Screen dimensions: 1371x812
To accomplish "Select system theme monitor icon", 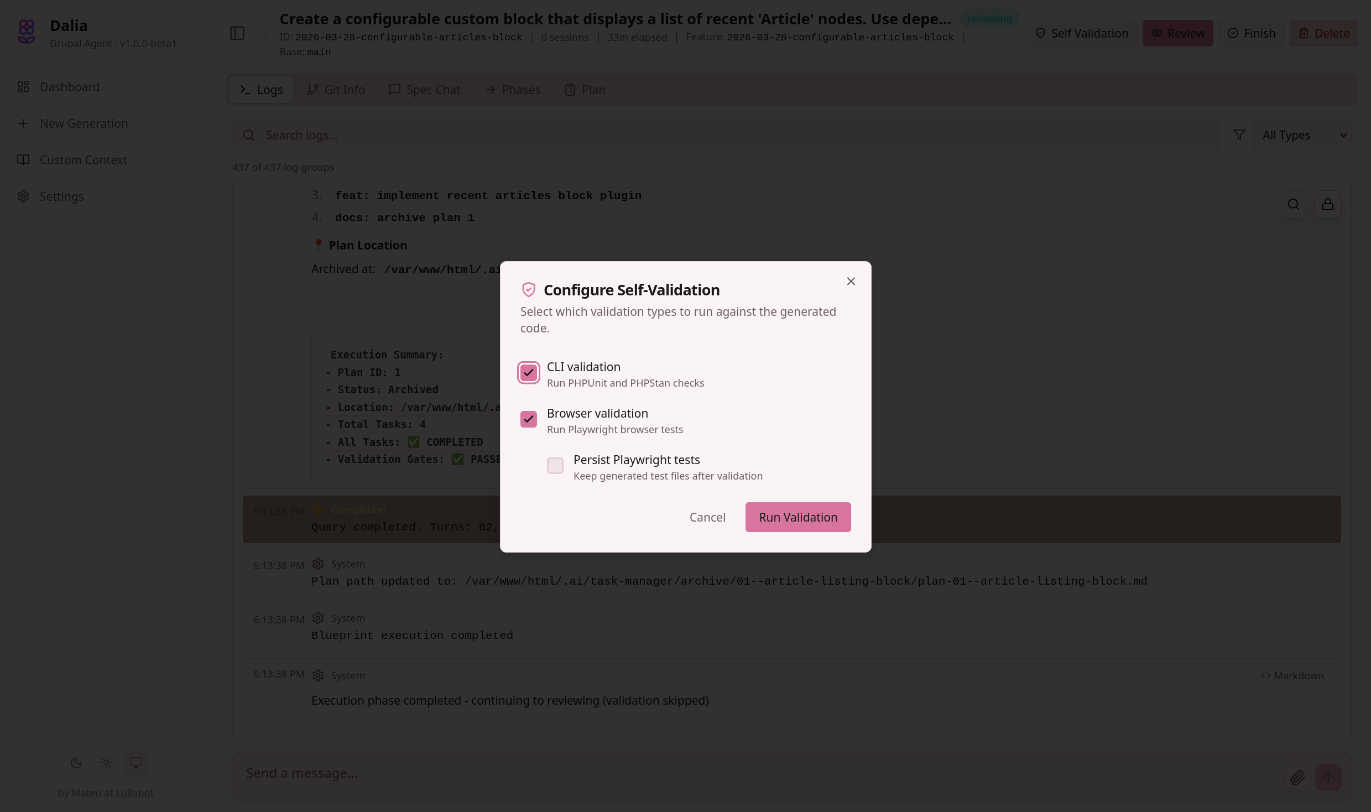I will [136, 763].
